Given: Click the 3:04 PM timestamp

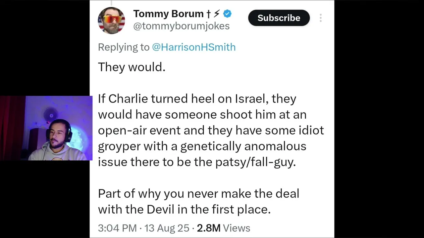Looking at the screenshot, I should coord(117,228).
